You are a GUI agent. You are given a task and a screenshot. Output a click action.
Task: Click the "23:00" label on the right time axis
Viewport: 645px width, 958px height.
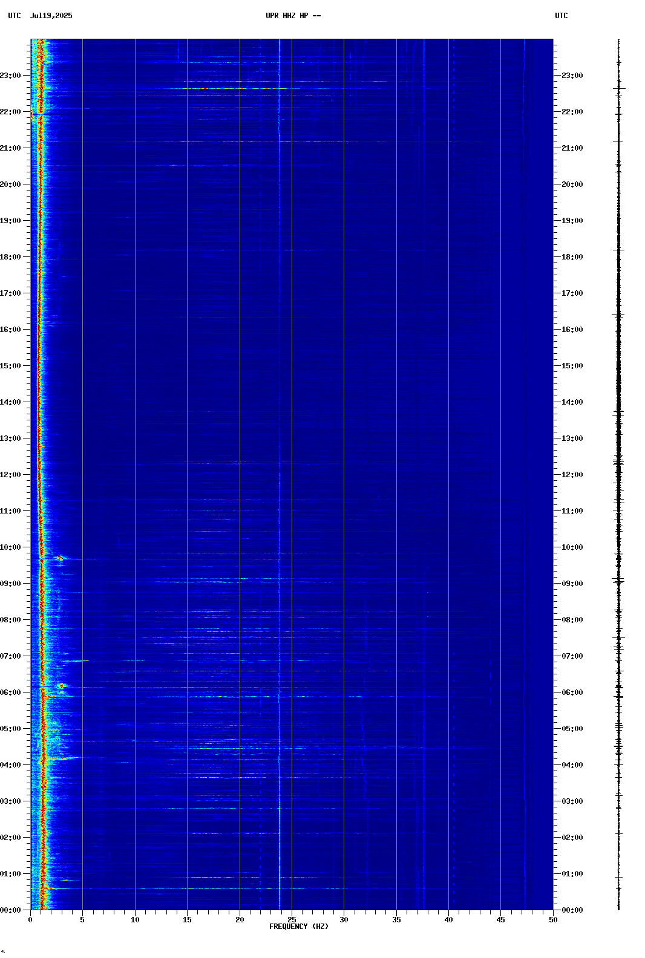coord(572,76)
